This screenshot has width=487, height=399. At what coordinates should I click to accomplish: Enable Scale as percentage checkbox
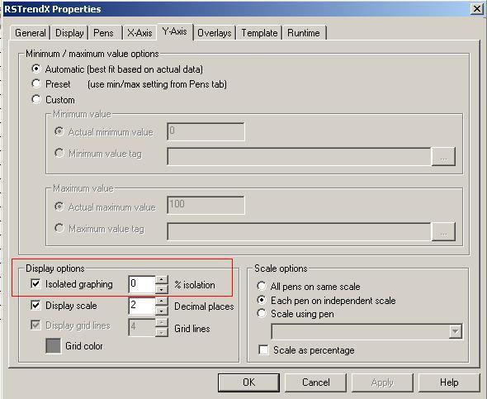point(263,350)
